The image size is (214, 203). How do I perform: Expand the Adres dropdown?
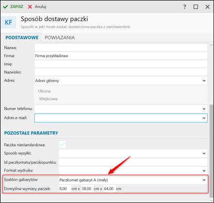point(204,80)
